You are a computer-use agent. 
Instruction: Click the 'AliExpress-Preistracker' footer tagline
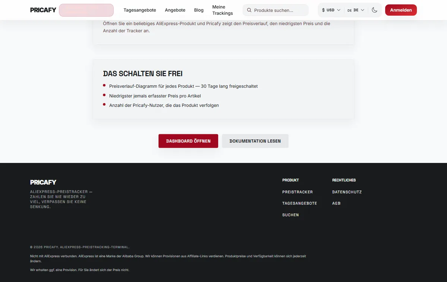[61, 199]
